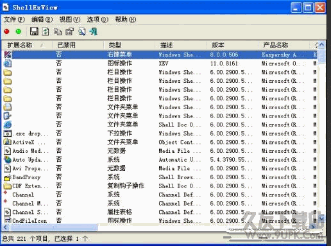Image resolution: width=331 pixels, height=246 pixels.
Task: Open the 视图(V) menu
Action: [70, 19]
